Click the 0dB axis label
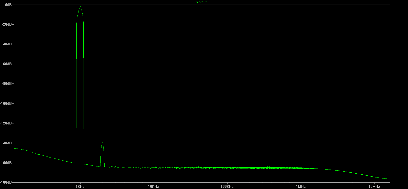Image resolution: width=408 pixels, height=189 pixels. click(8, 5)
